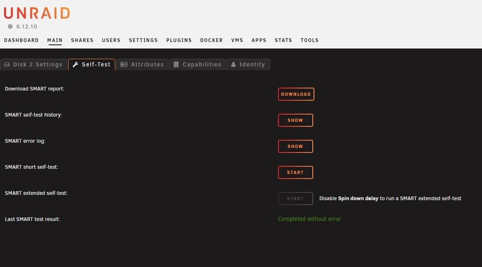Open the Settings menu

click(x=143, y=40)
